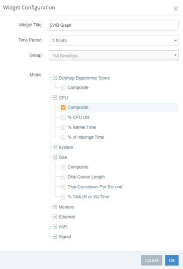Expand the Signal tree node
The height and width of the screenshot is (269, 183).
point(55,237)
